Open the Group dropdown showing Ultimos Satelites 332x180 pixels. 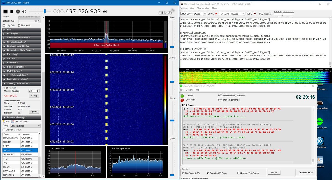coord(25,126)
